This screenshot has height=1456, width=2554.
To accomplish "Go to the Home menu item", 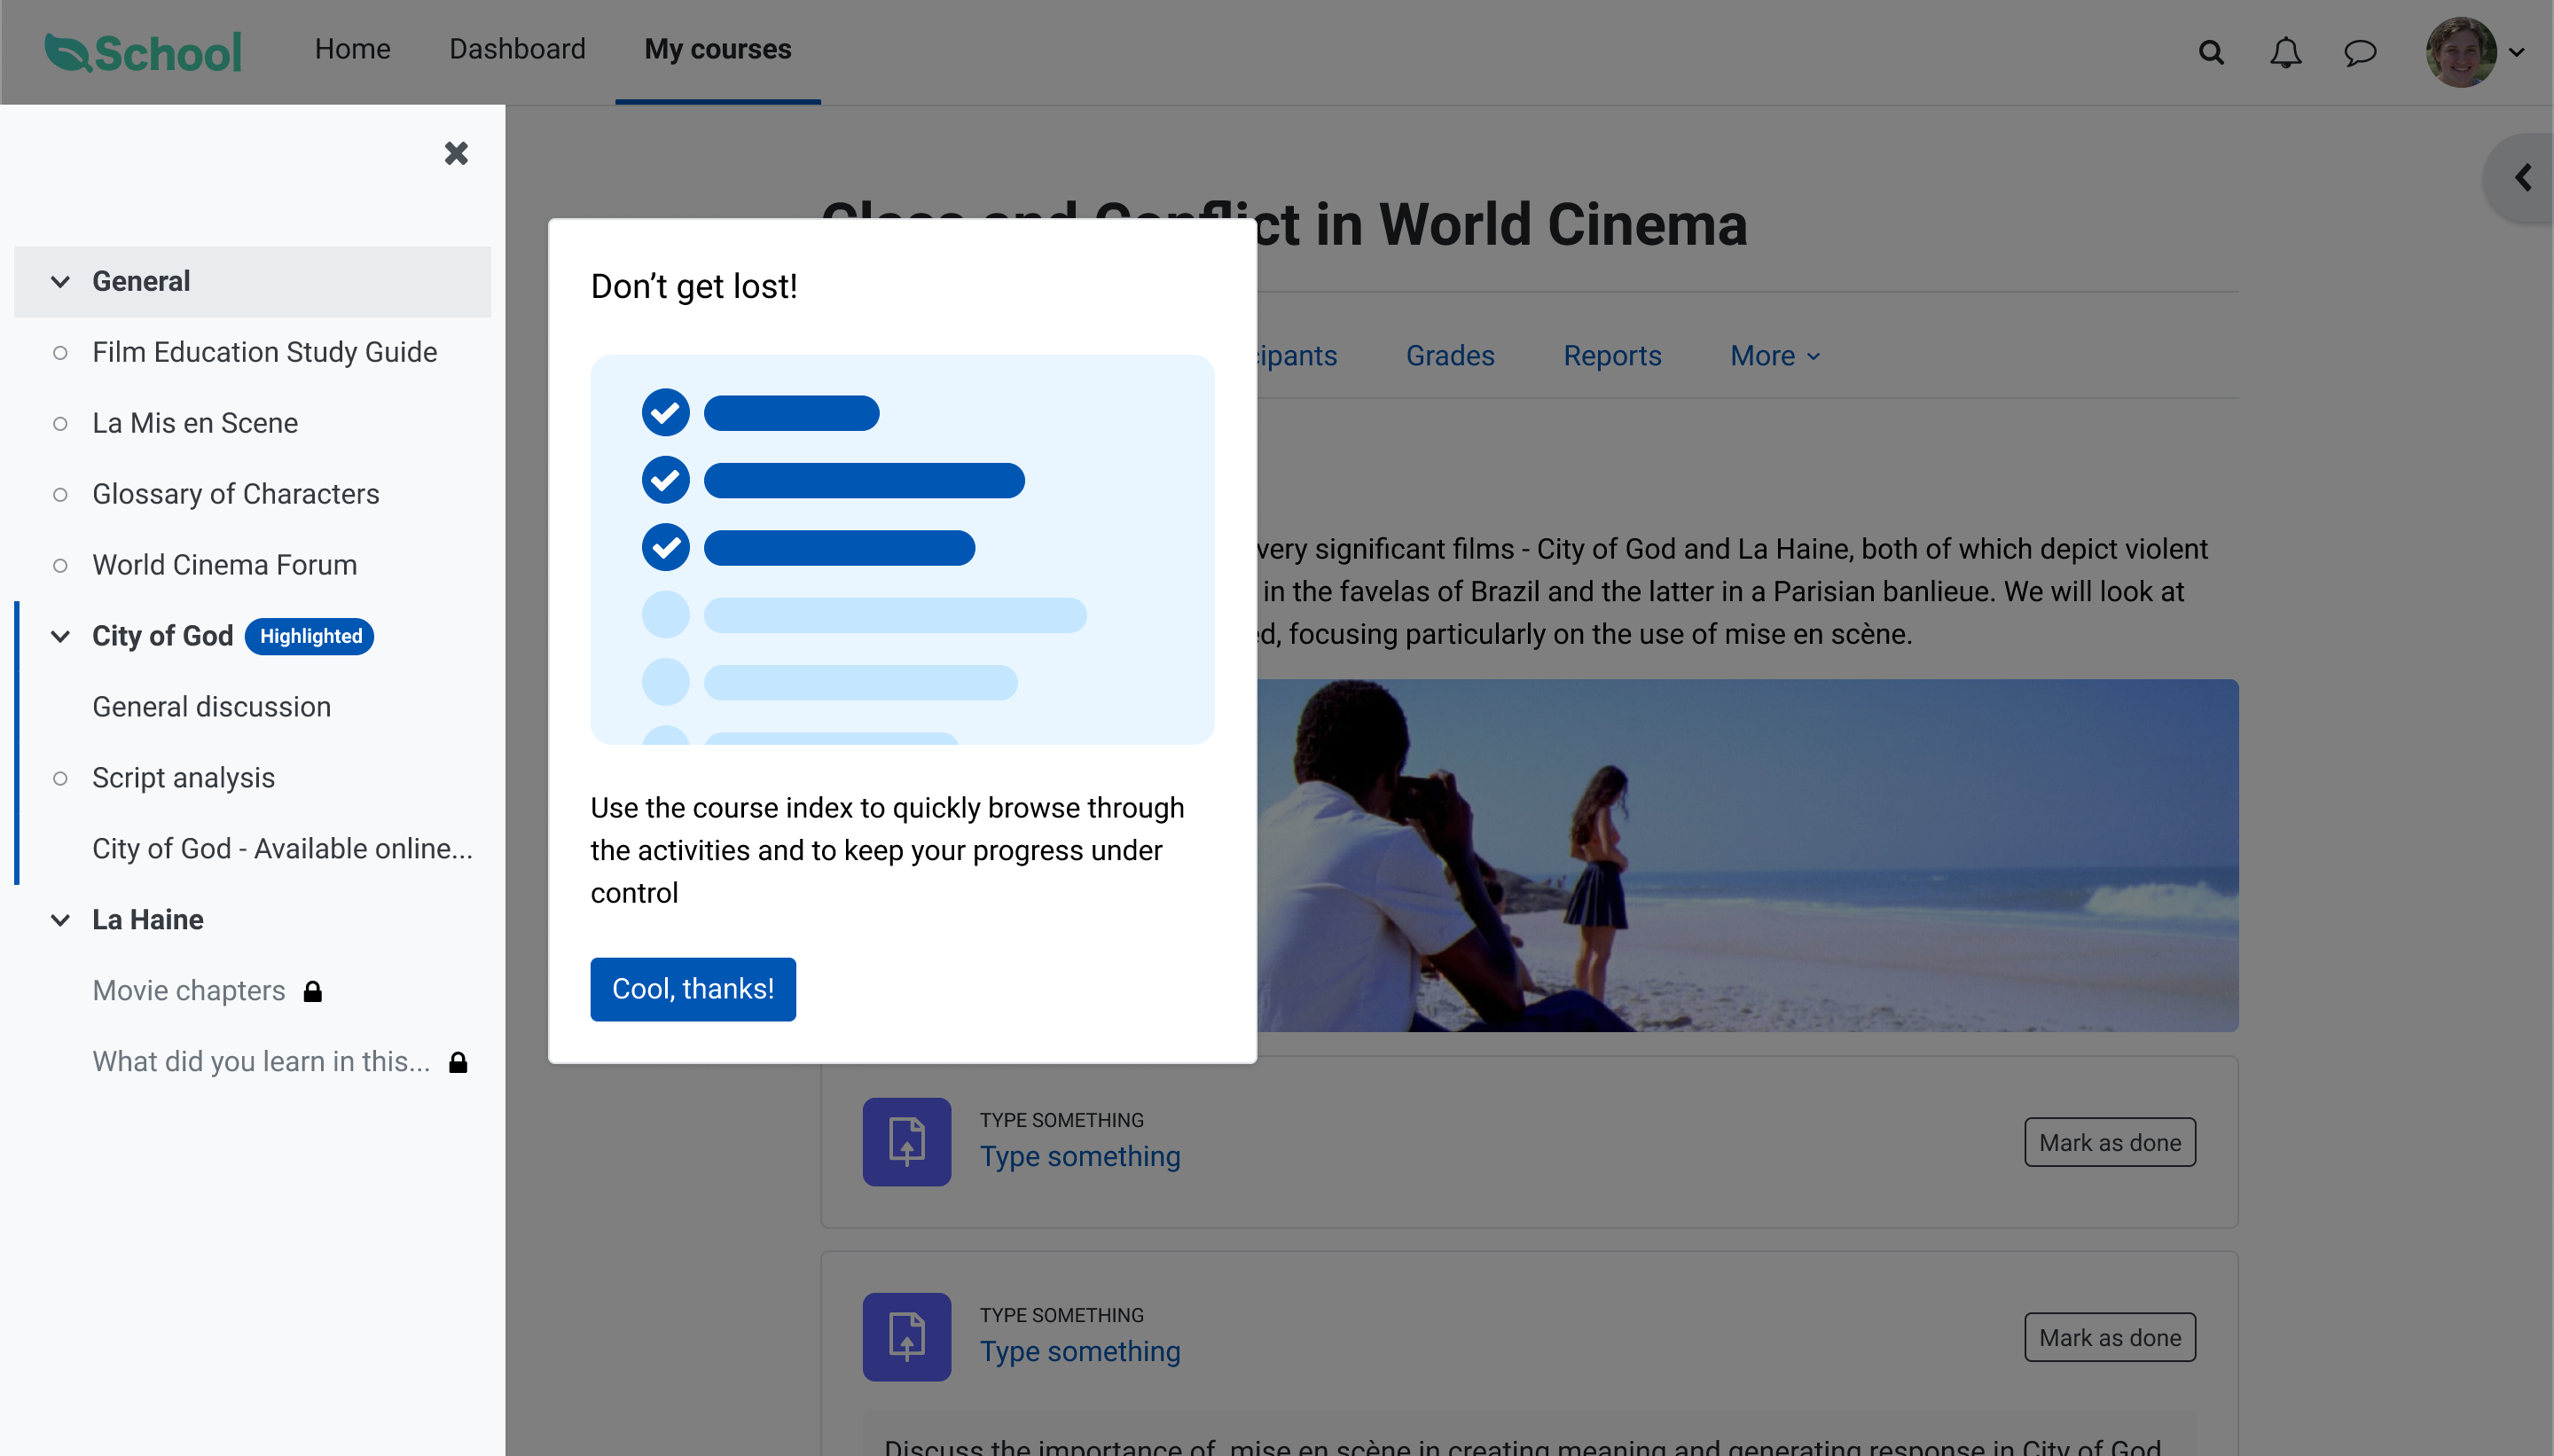I will click(x=352, y=49).
